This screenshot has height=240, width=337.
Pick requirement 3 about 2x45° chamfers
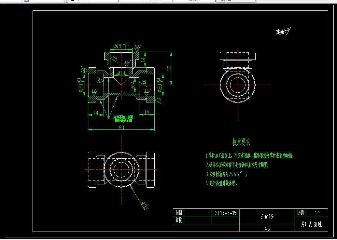tap(226, 174)
